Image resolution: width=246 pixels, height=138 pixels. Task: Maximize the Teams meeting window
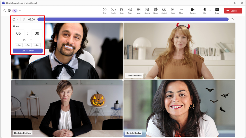pos(235,3)
